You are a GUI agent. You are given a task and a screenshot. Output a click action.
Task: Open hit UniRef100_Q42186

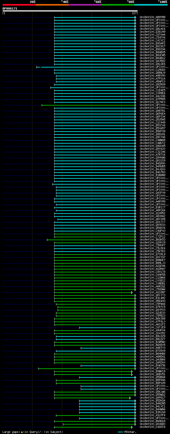[152, 96]
